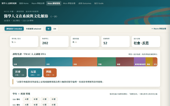Click the 議題涵蓋 8/12 stat card
The height and width of the screenshot is (106, 170).
click(x=85, y=42)
